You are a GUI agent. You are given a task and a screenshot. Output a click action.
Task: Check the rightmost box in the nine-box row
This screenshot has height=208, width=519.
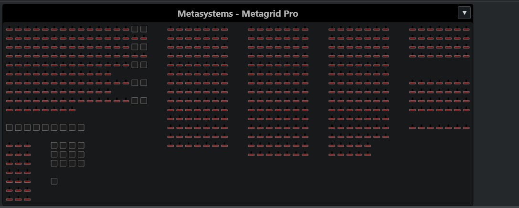coord(81,127)
